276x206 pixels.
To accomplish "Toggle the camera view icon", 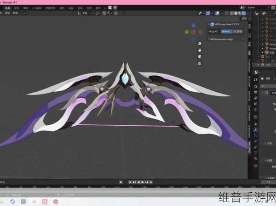I will [x=200, y=57].
